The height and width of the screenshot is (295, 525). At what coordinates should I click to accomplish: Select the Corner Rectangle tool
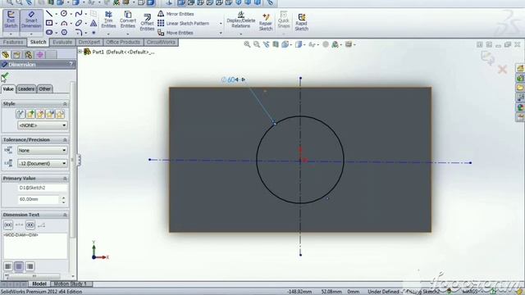click(49, 23)
